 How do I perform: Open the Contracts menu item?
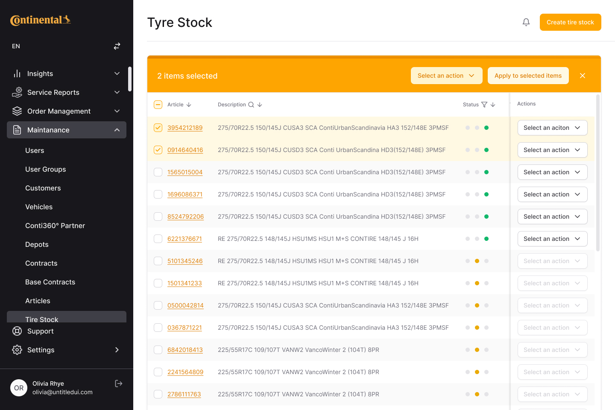(x=41, y=263)
